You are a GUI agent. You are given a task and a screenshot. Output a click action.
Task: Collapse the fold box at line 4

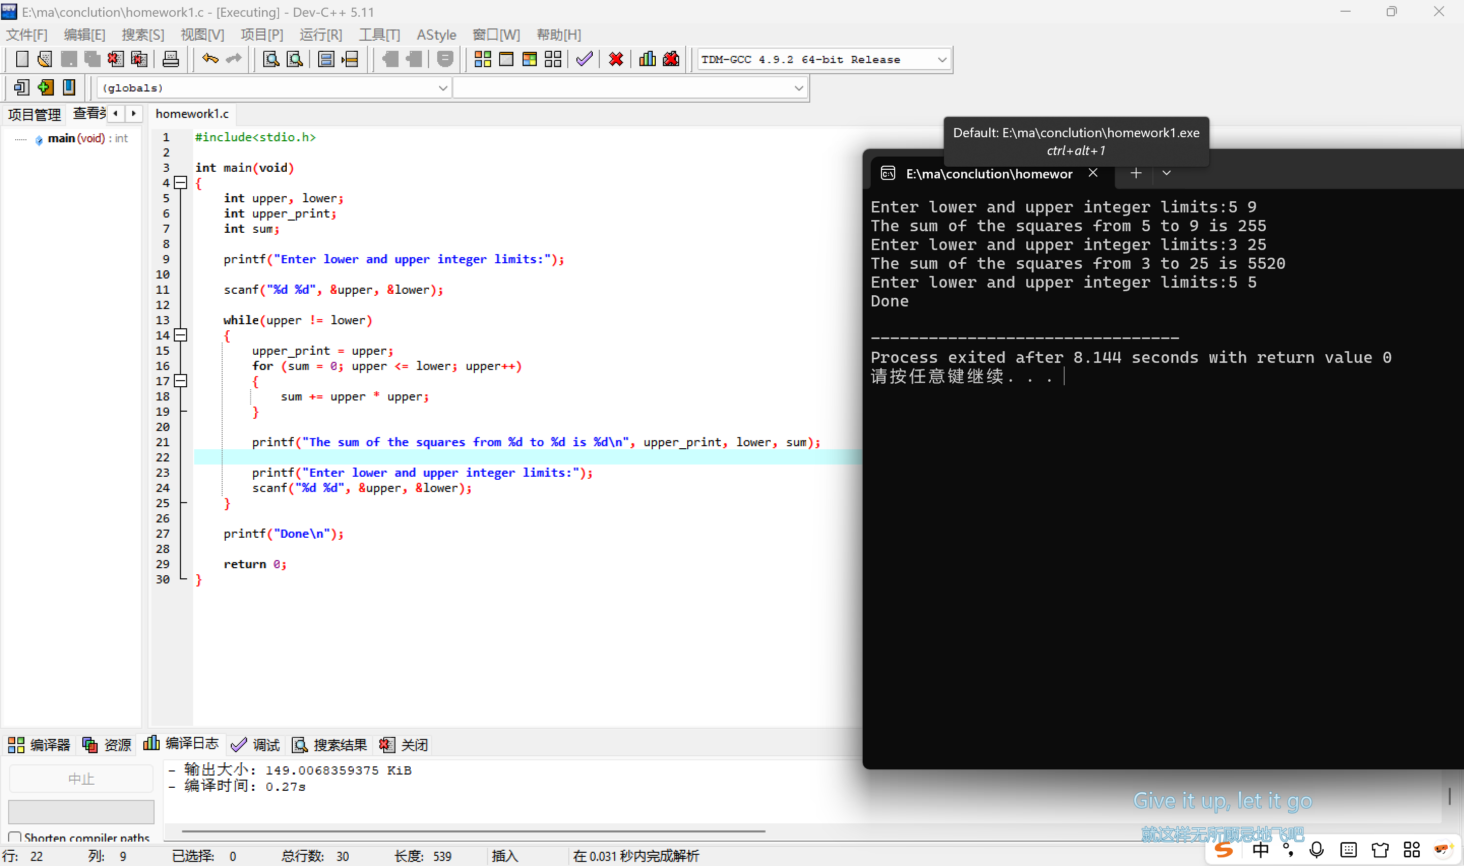tap(181, 182)
